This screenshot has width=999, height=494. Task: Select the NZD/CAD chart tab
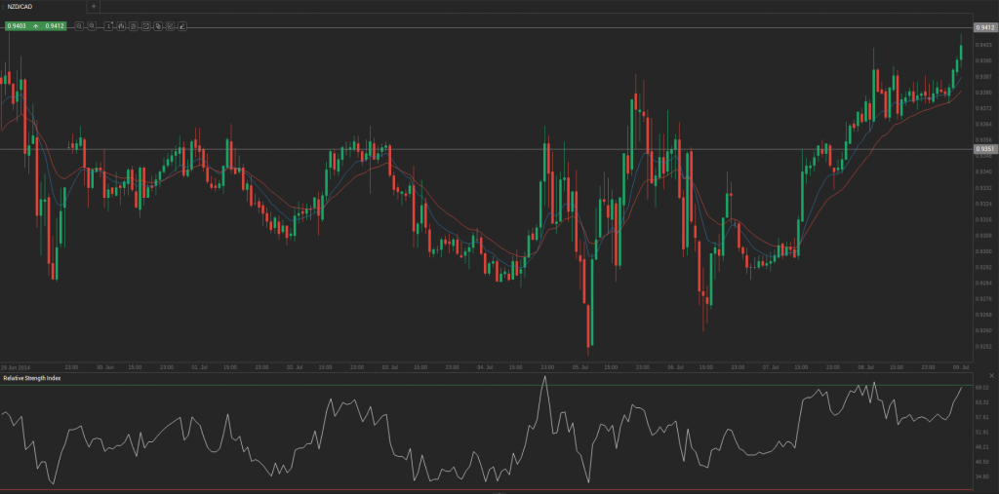pos(21,7)
